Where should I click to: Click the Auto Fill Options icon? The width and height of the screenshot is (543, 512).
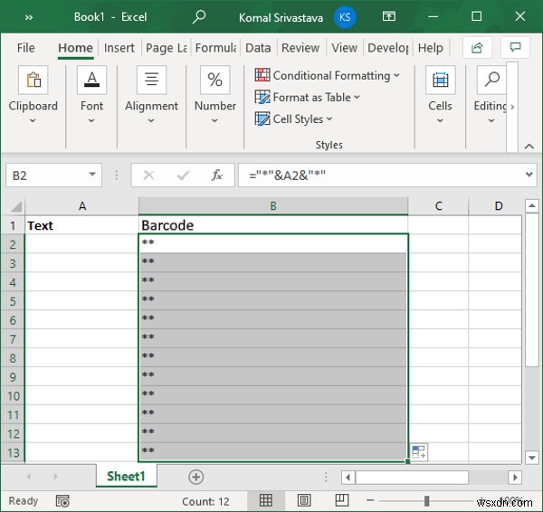418,451
